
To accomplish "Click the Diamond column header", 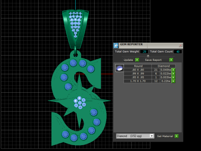I will pos(164,66).
